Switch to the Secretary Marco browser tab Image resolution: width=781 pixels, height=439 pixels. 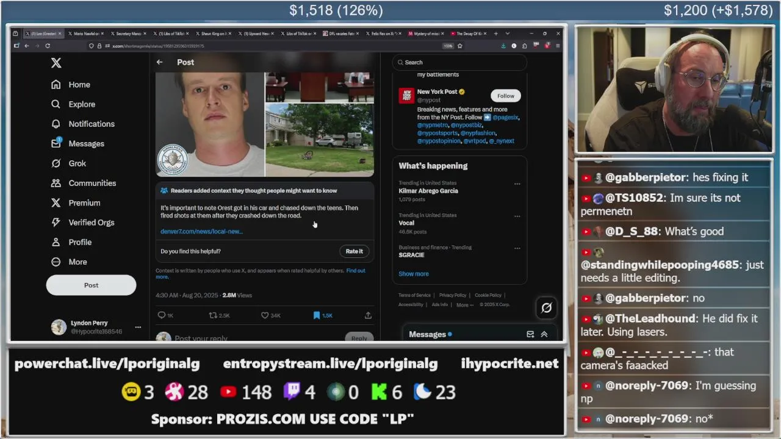129,34
